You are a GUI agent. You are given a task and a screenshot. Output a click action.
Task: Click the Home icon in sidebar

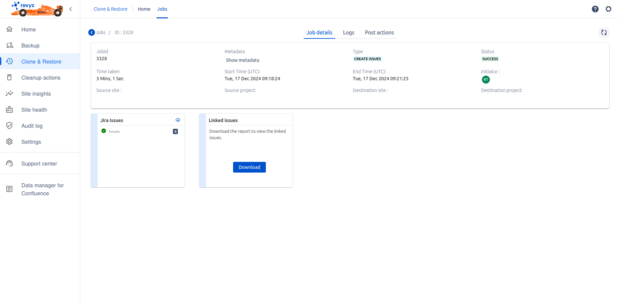9,29
